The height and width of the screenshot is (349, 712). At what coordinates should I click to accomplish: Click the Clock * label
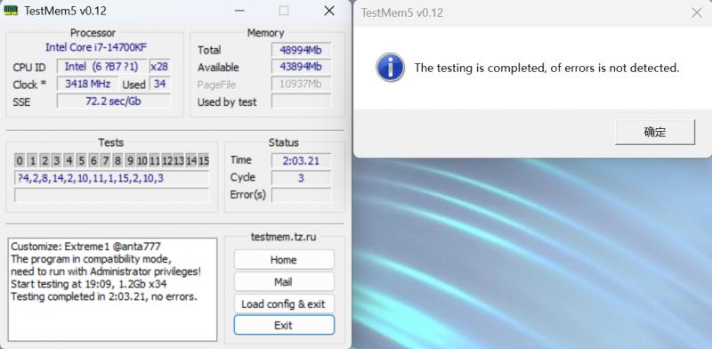[29, 85]
